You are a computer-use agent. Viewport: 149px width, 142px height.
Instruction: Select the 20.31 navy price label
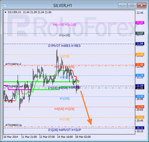[140, 128]
